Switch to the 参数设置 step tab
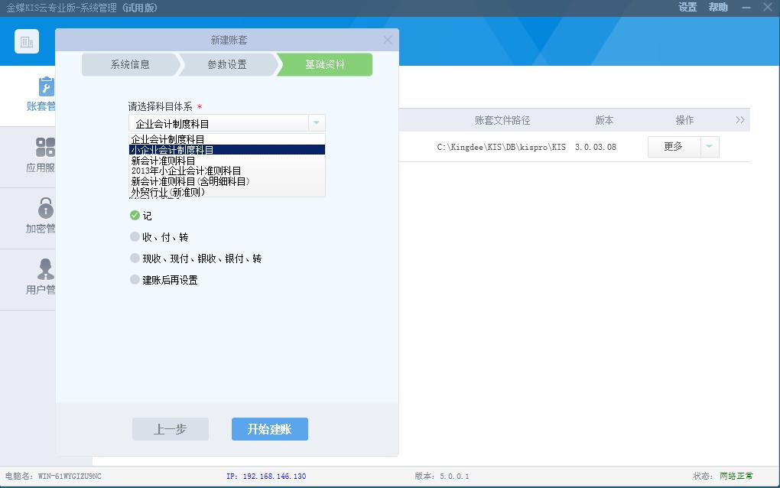This screenshot has height=488, width=780. 226,65
